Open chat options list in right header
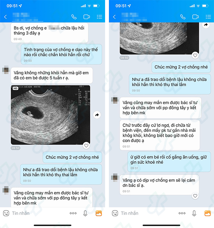The height and width of the screenshot is (228, 214). click(x=208, y=17)
